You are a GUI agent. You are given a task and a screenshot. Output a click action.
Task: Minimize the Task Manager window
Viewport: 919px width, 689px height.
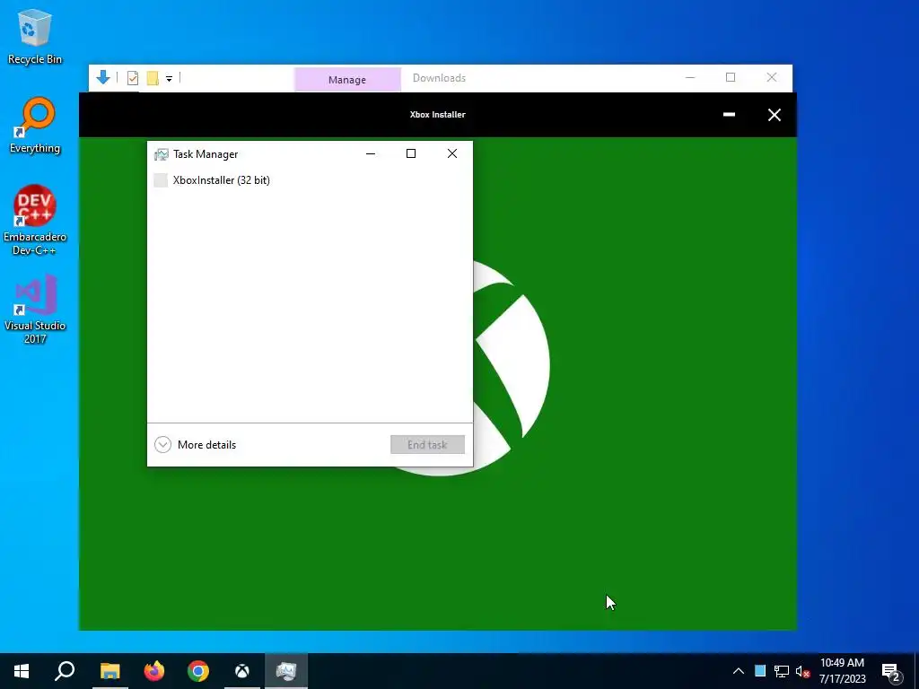[371, 154]
